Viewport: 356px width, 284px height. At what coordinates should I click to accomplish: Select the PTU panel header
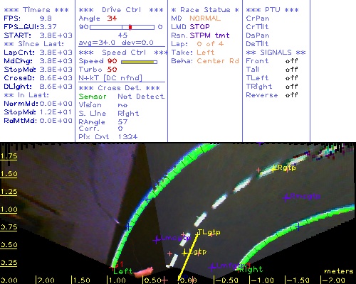[273, 10]
